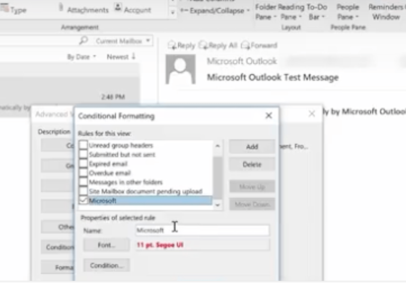The height and width of the screenshot is (283, 406).
Task: Open the Reminders Window
Action: point(386,12)
